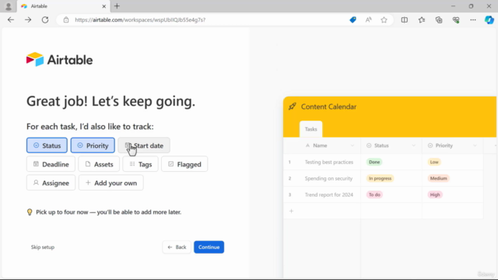The image size is (498, 280).
Task: Select the Assignee field option
Action: [51, 183]
